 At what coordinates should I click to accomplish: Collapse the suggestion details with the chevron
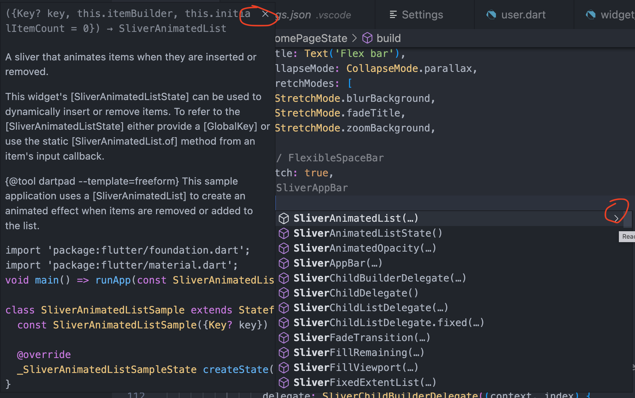616,219
